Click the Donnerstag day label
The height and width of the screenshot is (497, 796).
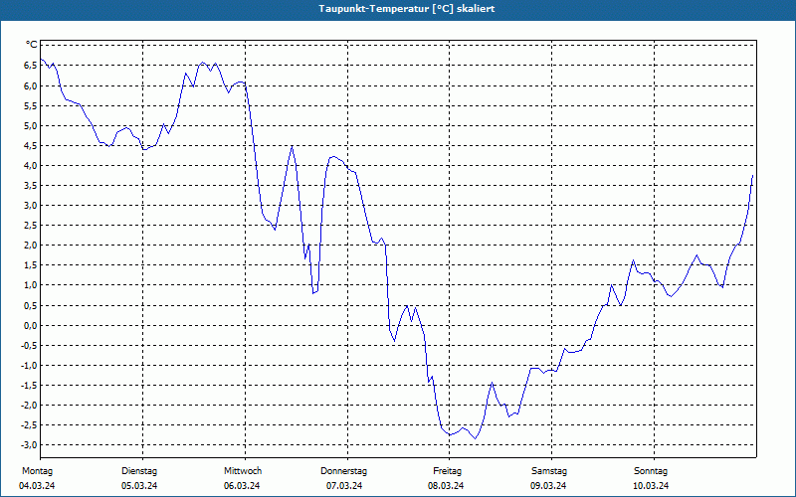(343, 471)
